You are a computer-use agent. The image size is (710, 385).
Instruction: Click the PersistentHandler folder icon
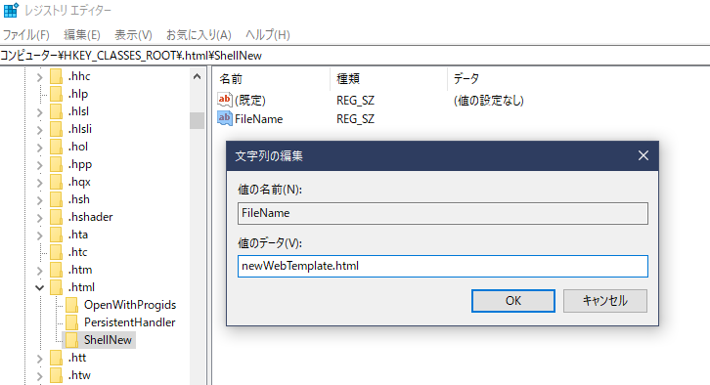click(x=71, y=322)
